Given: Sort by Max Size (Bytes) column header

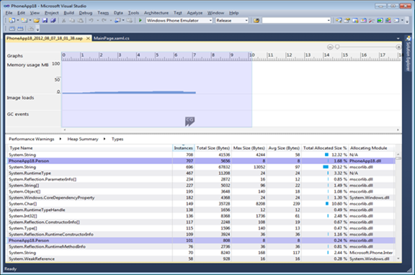Looking at the screenshot, I should (x=249, y=148).
